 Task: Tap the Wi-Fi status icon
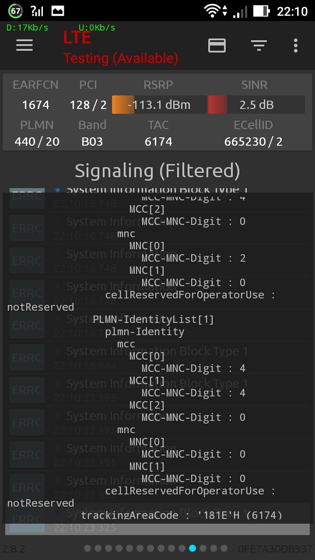[213, 11]
